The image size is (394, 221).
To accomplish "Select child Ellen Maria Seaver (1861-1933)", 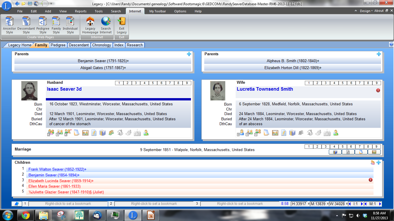I will [200, 186].
